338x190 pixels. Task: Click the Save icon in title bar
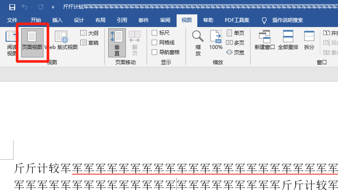12,7
